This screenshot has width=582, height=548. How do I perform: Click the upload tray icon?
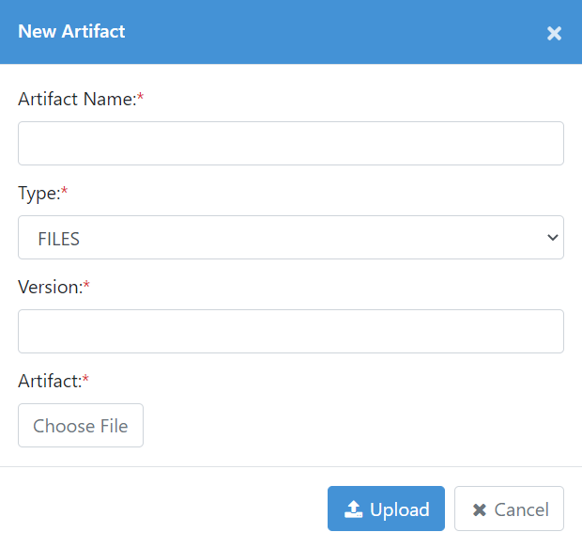353,509
